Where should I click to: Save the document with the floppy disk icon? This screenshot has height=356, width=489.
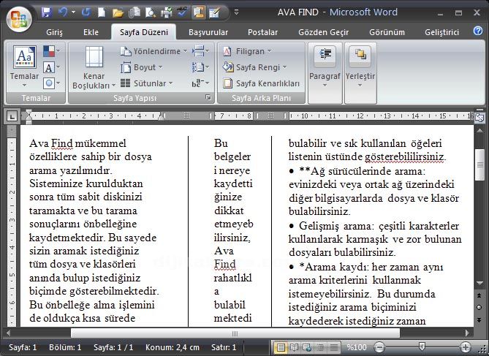pyautogui.click(x=47, y=12)
